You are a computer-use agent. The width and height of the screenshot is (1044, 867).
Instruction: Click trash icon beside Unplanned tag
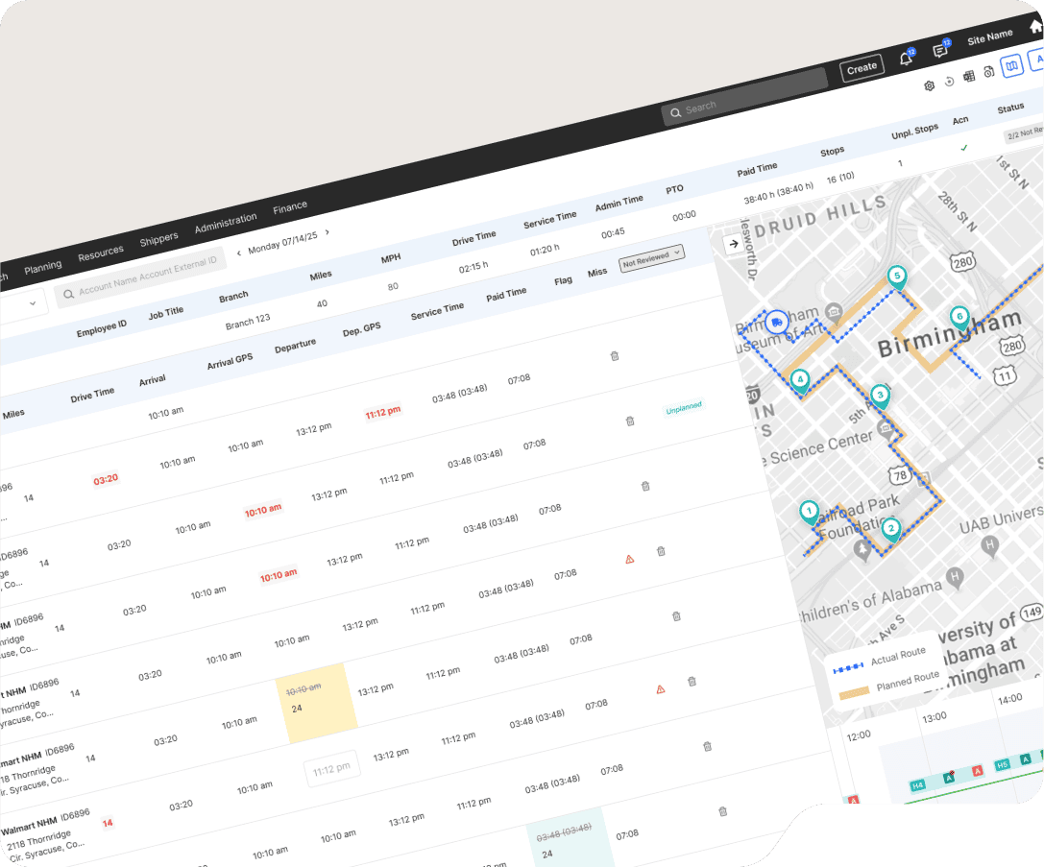(630, 421)
